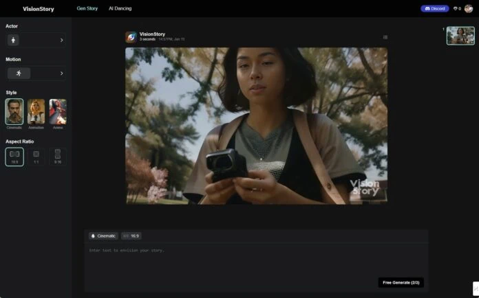This screenshot has height=298, width=479.
Task: Click the Free Generate (2/3) button
Action: point(401,282)
